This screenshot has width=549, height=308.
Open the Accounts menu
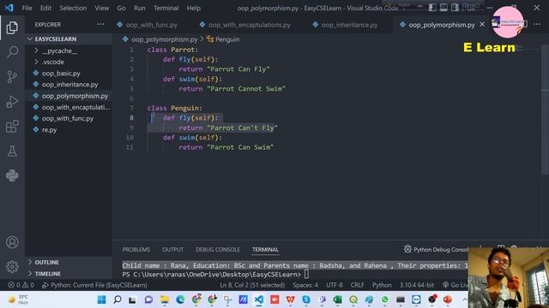pos(12,242)
